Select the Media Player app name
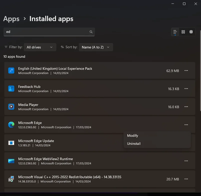201x196 pixels. pos(28,105)
